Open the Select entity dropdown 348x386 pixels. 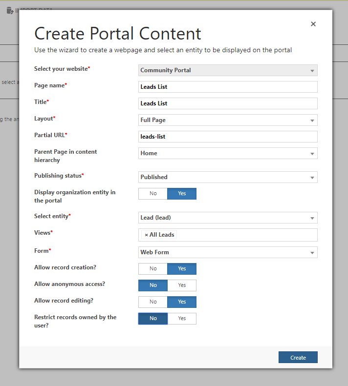tap(228, 218)
